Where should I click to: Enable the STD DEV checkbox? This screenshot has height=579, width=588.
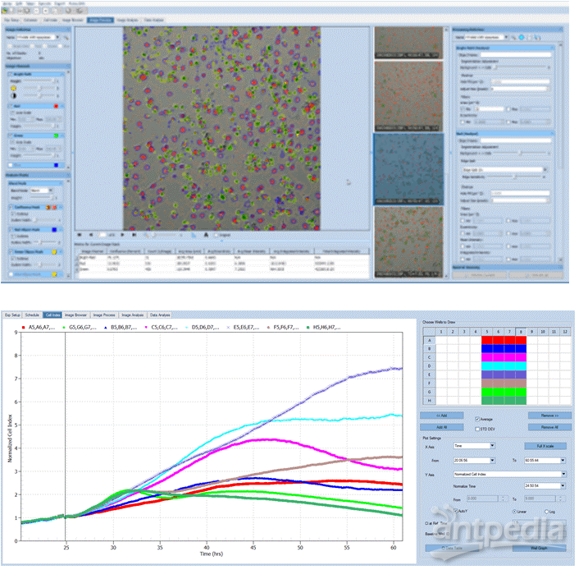477,427
